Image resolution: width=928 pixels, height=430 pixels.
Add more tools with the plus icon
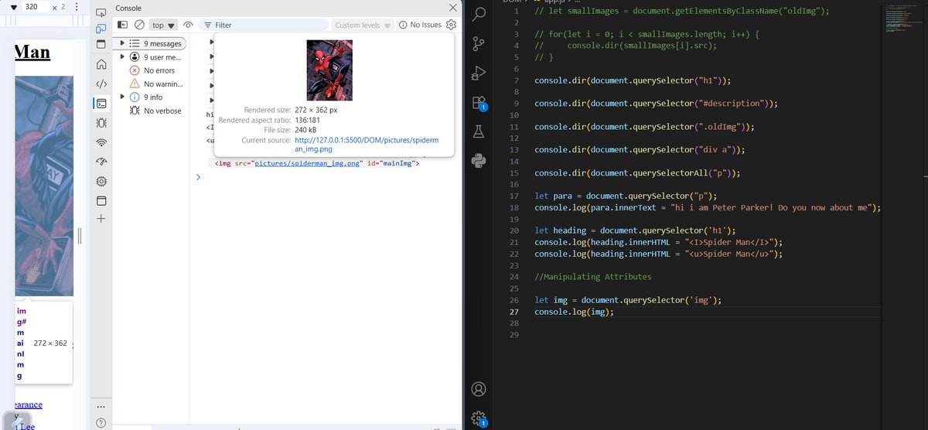point(101,219)
